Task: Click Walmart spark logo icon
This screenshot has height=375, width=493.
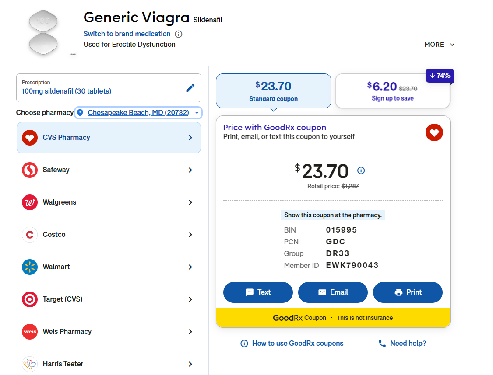Action: (30, 267)
